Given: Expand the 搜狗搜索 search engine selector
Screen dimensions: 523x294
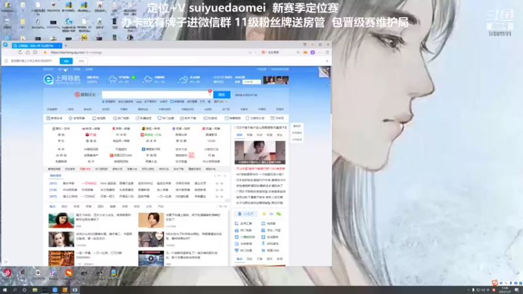Looking at the screenshot, I should coord(87,95).
